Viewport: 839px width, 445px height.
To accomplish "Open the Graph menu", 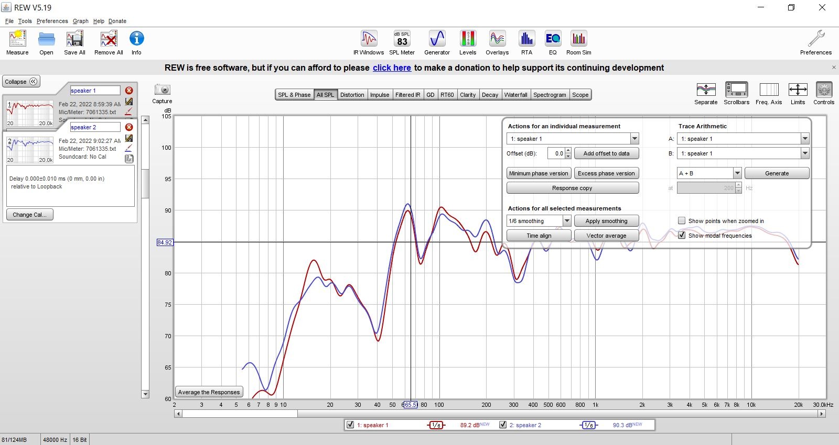I will 80,21.
